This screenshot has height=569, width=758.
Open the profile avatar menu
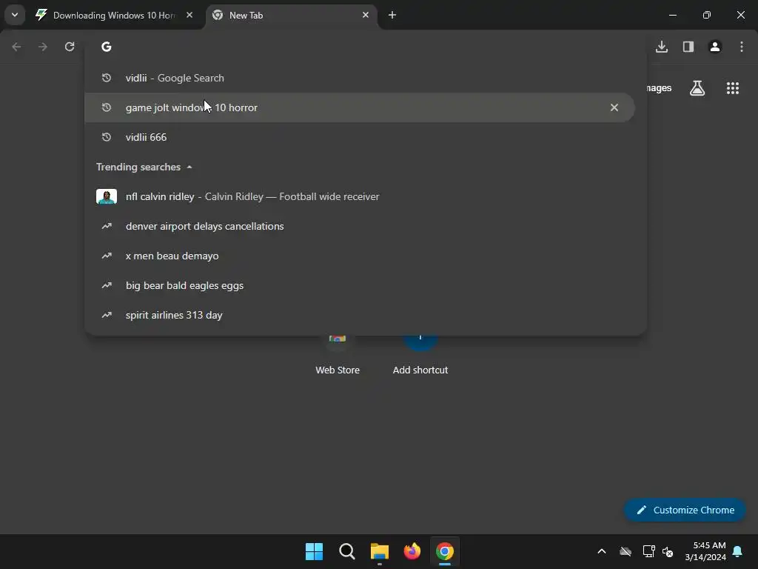coord(715,47)
